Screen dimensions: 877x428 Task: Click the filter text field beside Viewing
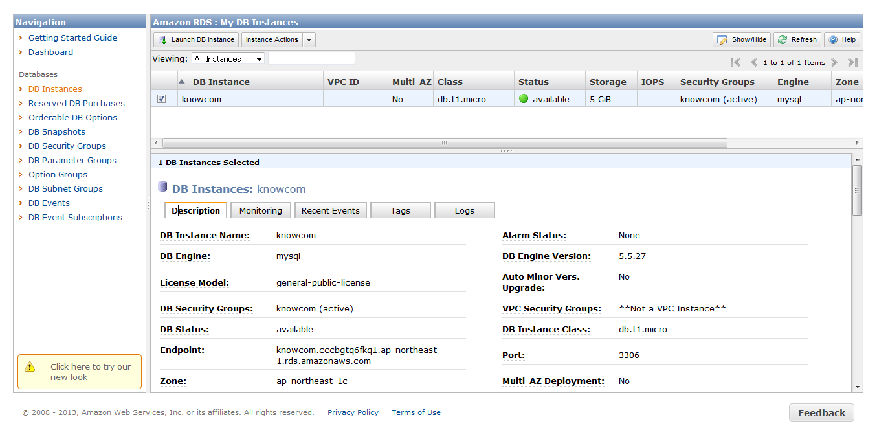click(311, 59)
